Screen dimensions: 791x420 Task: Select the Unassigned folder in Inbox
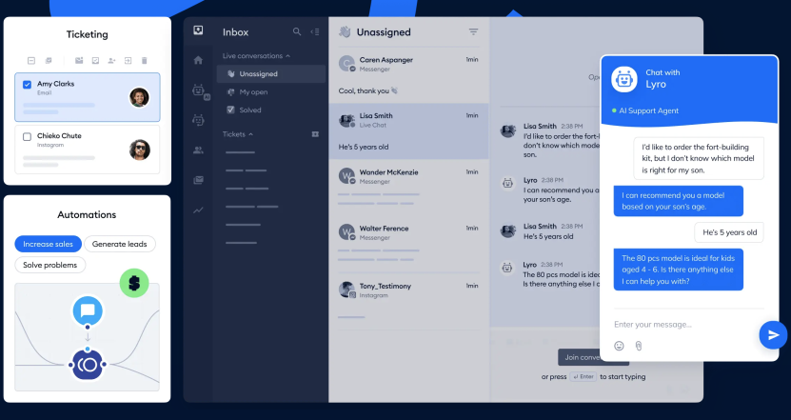pyautogui.click(x=271, y=73)
